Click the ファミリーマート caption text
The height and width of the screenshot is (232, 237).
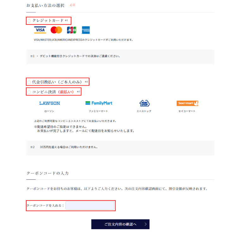click(98, 111)
